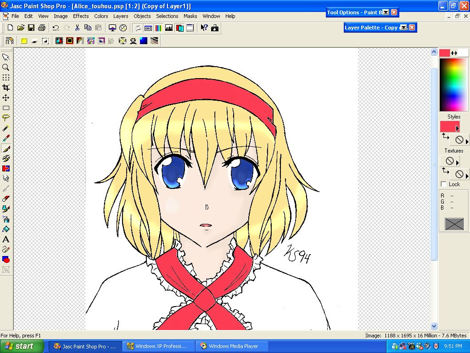Screen dimensions: 470x353
Task: Toggle the Tool Options palette button
Action: coord(148,28)
